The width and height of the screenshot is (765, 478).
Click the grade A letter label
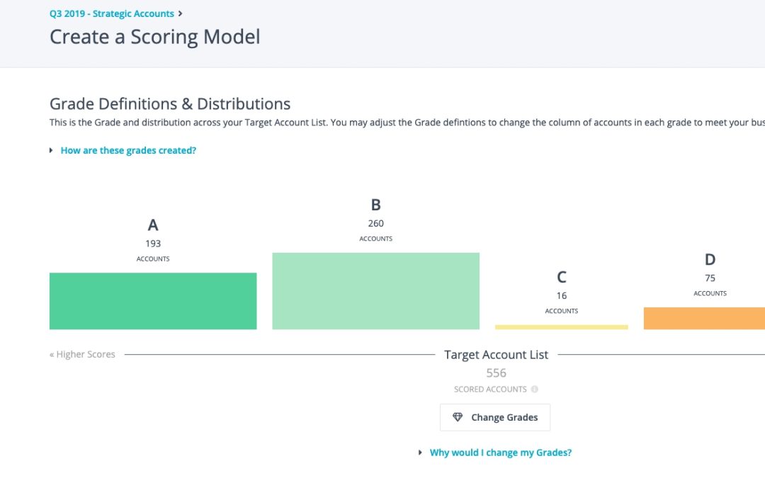tap(153, 225)
